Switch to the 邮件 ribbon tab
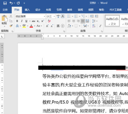The image size is (128, 114). (70, 10)
